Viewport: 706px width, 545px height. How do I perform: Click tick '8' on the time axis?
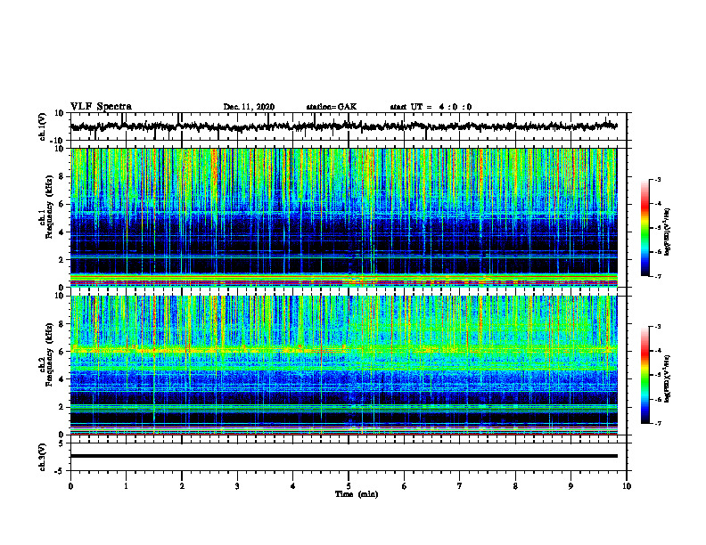click(515, 486)
